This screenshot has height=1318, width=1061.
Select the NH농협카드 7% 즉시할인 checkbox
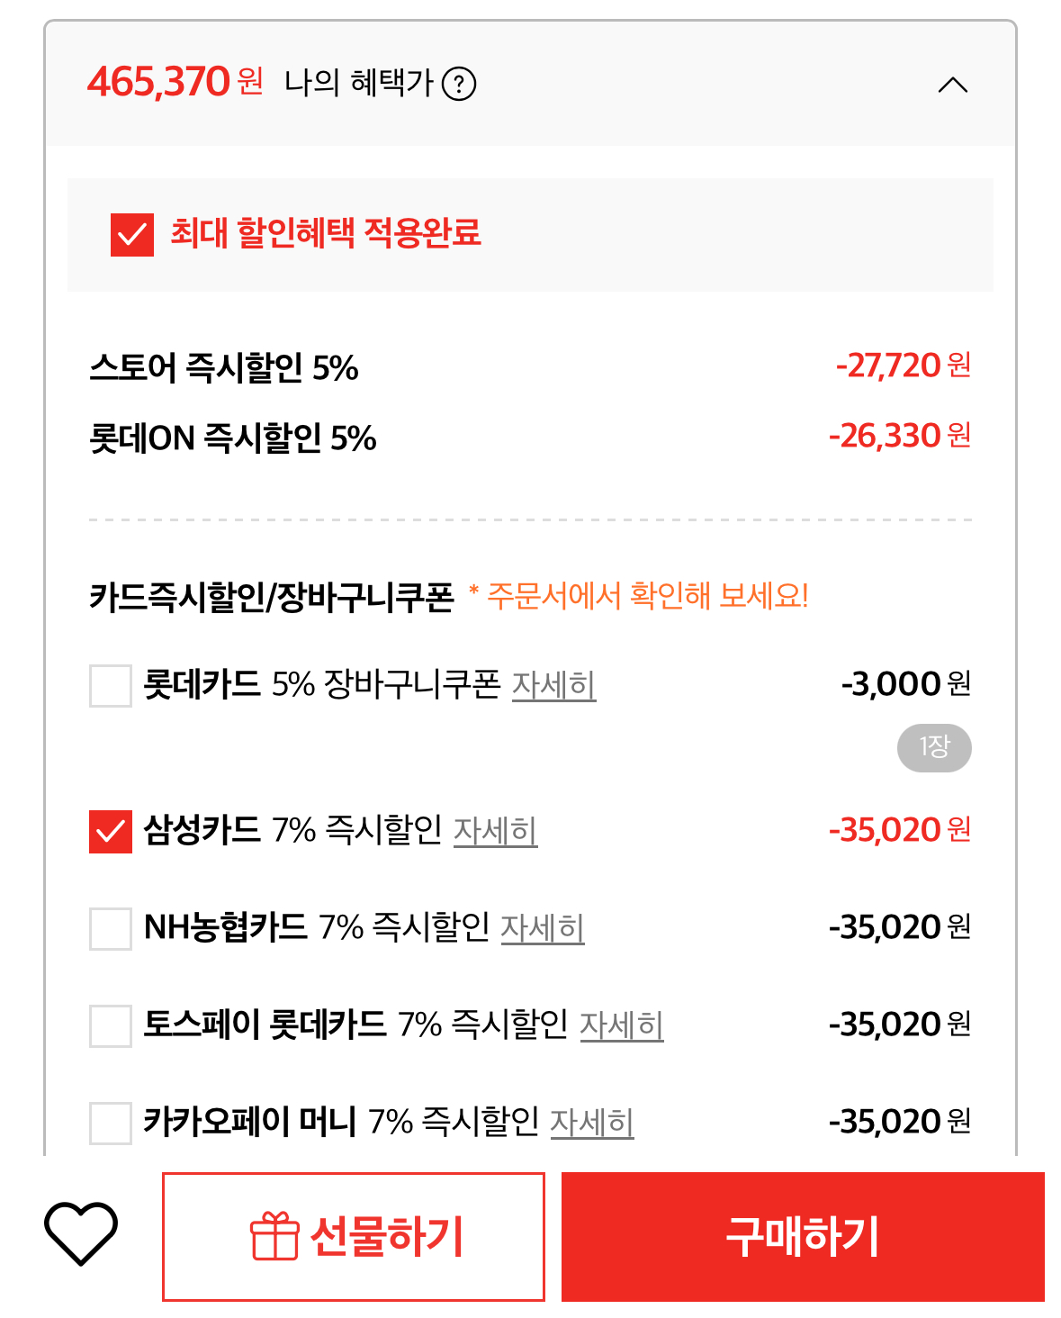pyautogui.click(x=111, y=928)
